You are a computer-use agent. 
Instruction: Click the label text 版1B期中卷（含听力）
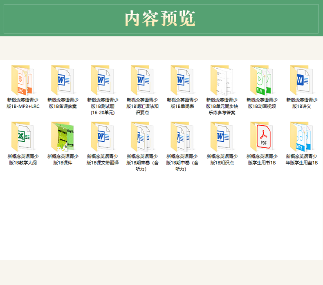(182, 166)
